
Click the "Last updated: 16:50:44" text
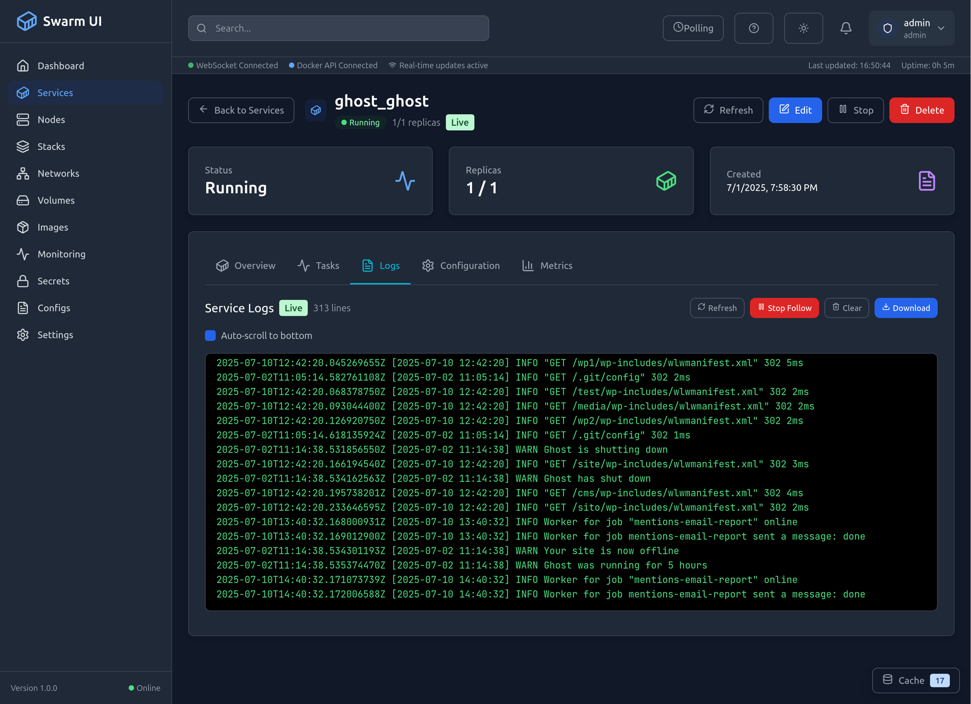tap(849, 65)
